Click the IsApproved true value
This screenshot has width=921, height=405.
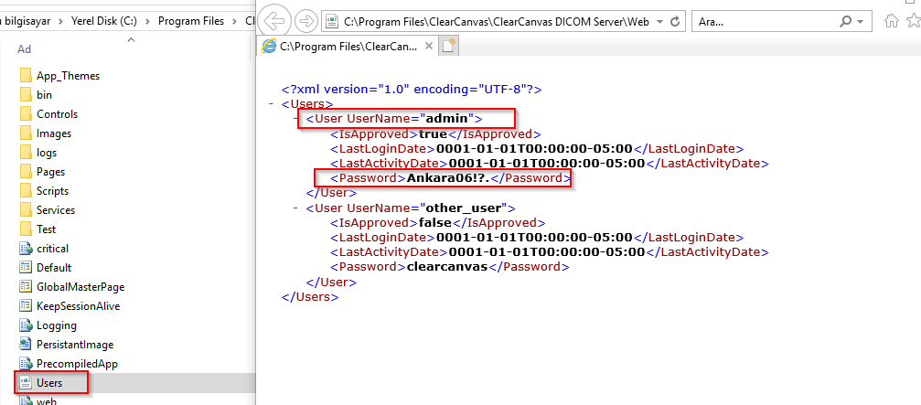433,133
